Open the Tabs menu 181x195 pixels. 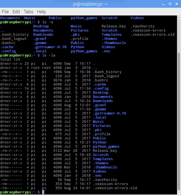[28, 12]
